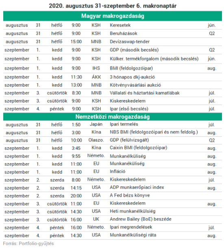Click the '9:55' time cell
Screen dimensions: 224x249
76,156
